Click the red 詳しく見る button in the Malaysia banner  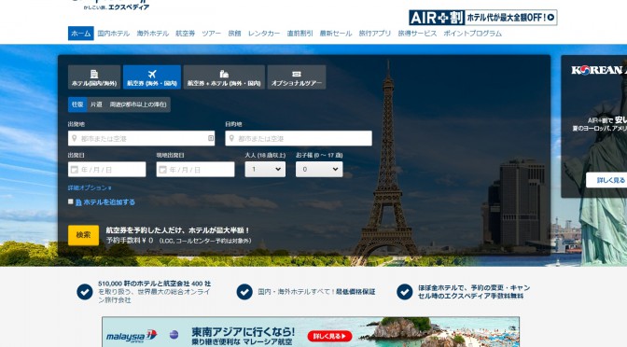pyautogui.click(x=329, y=336)
